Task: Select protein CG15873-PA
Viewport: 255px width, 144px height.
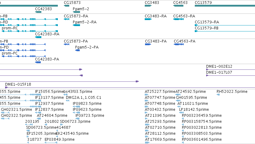Action: point(67,44)
